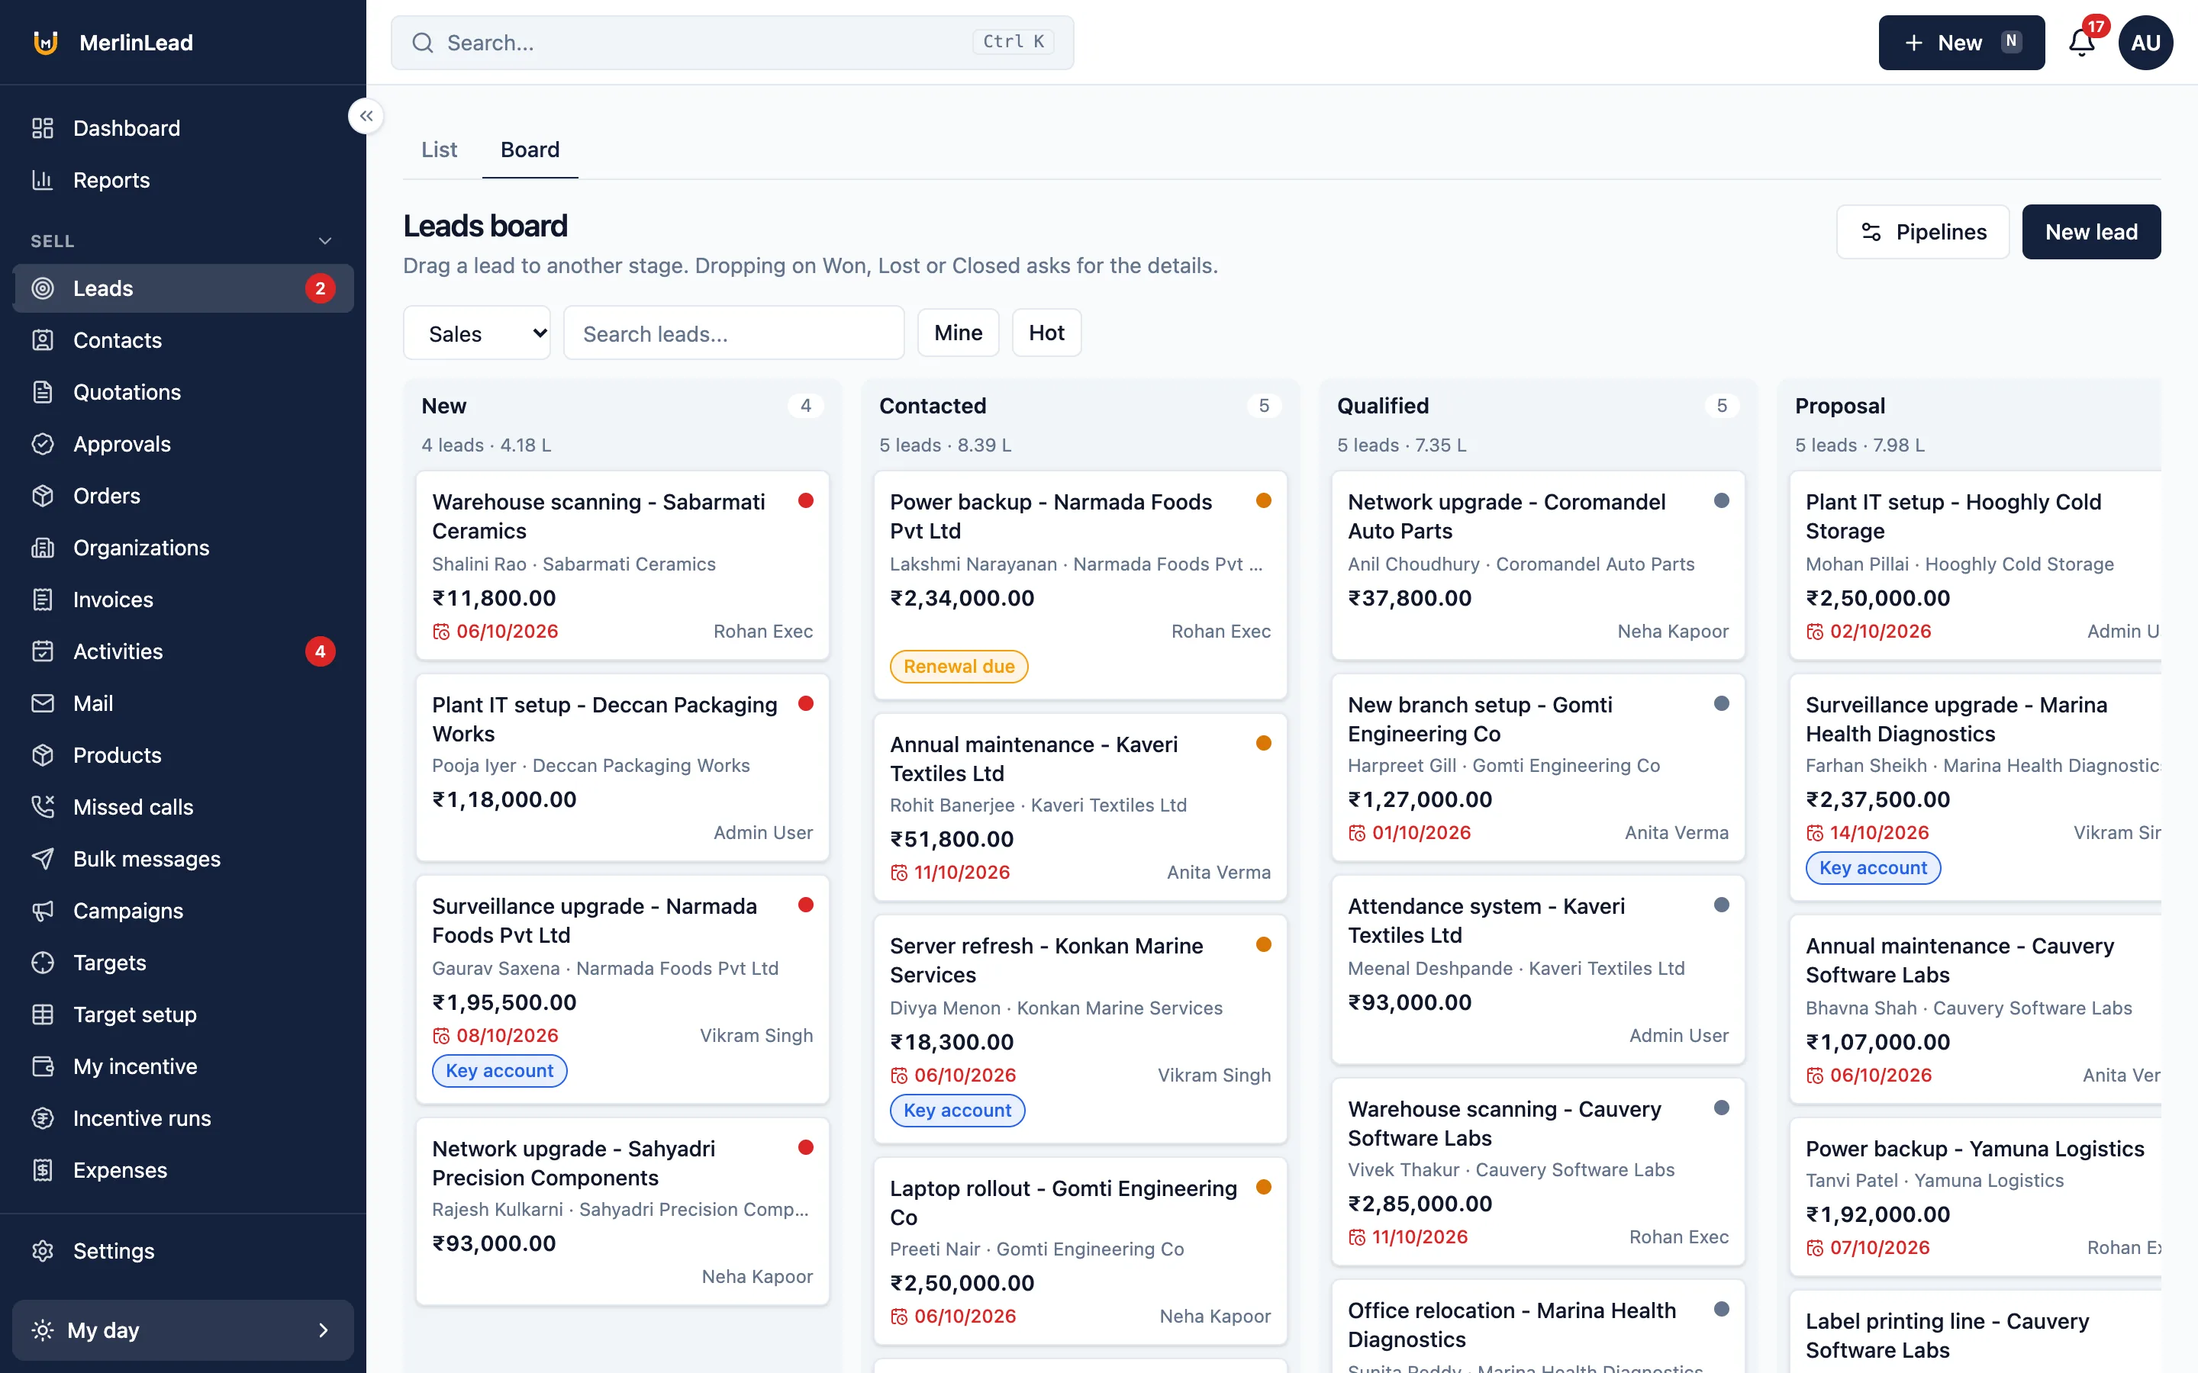Open Dashboard from the sidebar
This screenshot has width=2198, height=1373.
pos(182,128)
